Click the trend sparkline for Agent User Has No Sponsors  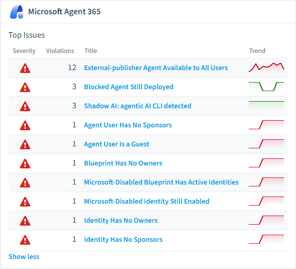coord(266,124)
